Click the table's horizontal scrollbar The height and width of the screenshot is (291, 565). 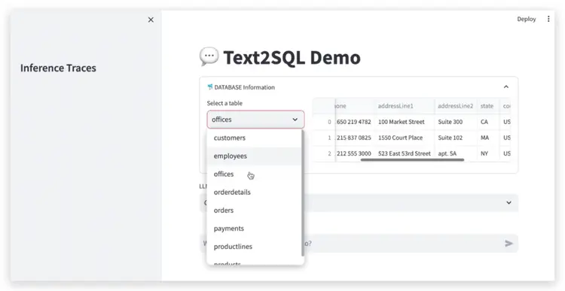tap(412, 159)
